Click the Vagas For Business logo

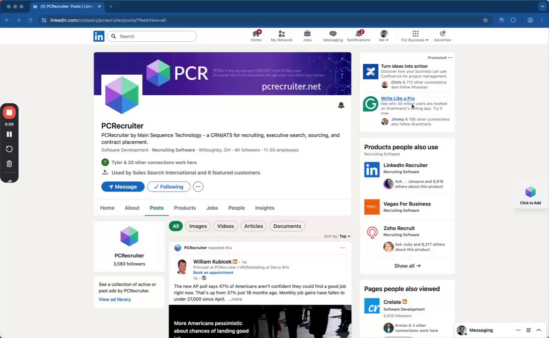(372, 207)
